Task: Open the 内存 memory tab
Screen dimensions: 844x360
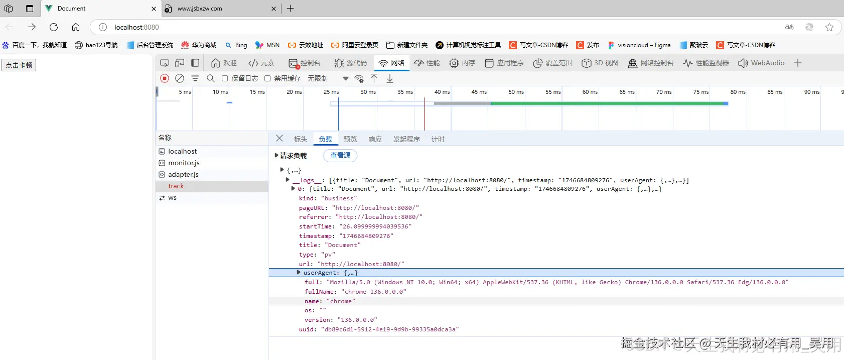Action: tap(462, 63)
